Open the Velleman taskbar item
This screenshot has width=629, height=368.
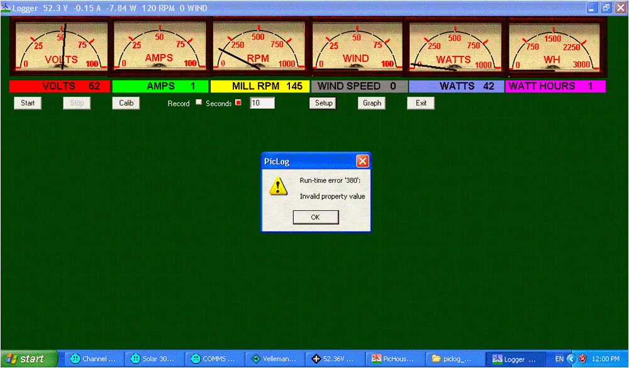[x=274, y=359]
